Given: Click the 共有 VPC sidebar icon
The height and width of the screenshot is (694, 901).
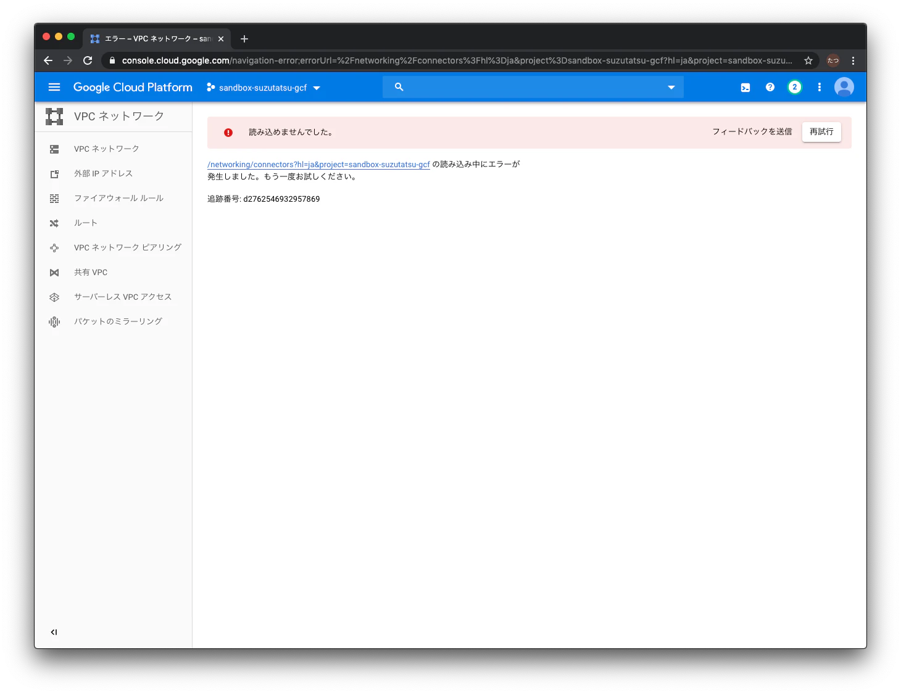Looking at the screenshot, I should pyautogui.click(x=54, y=273).
